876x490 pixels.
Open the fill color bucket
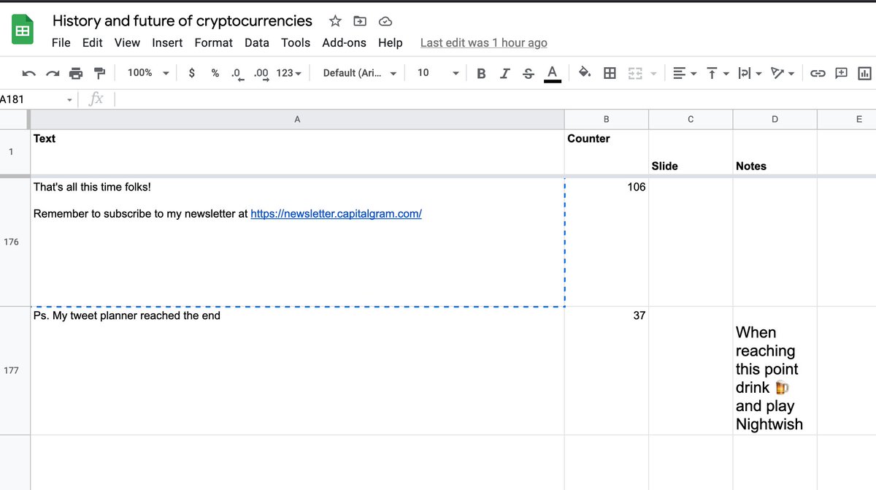pos(585,73)
